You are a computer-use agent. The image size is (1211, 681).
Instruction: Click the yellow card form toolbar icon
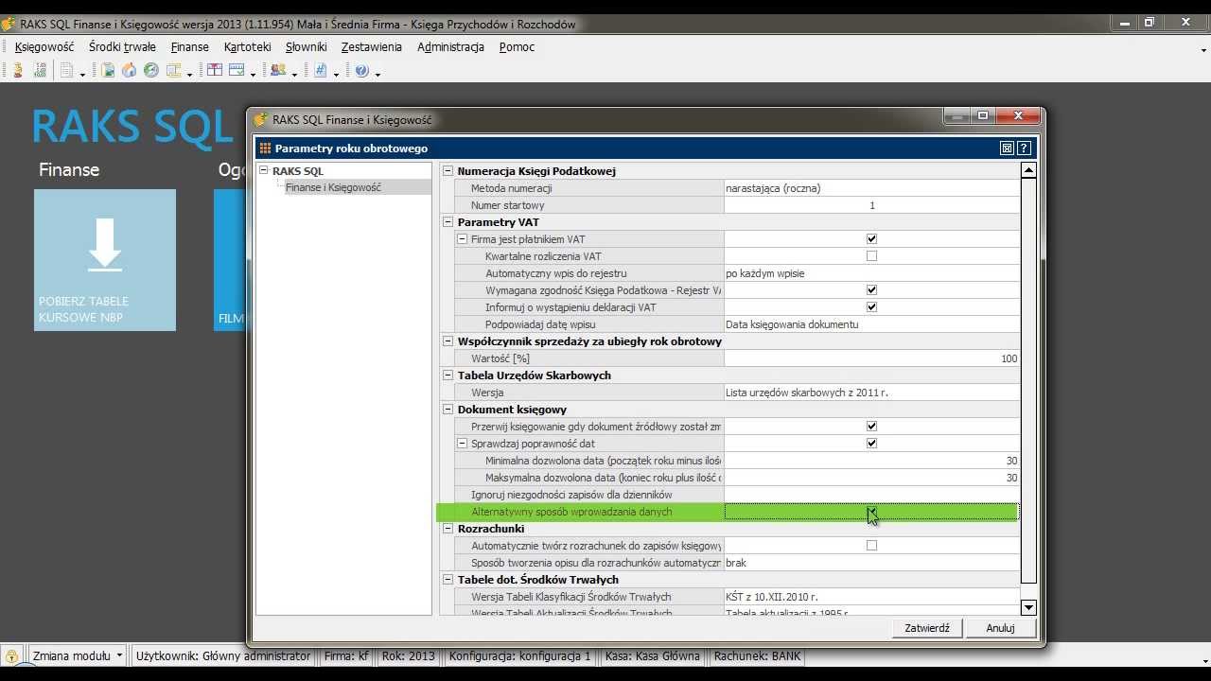[x=173, y=71]
